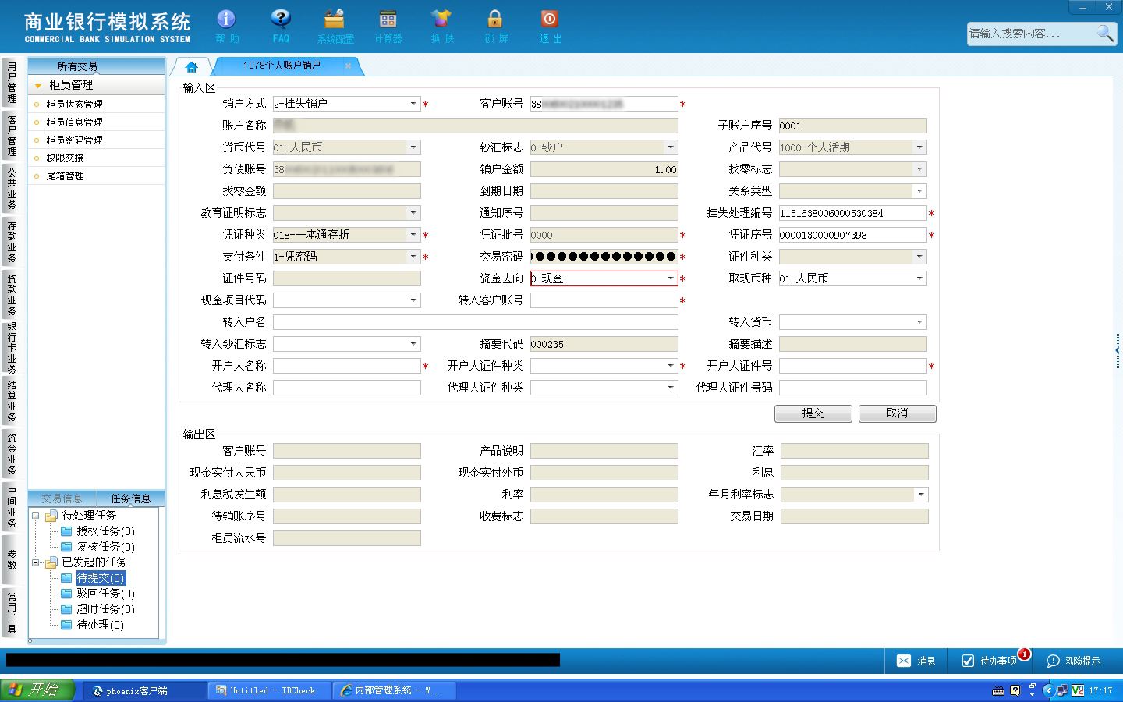Image resolution: width=1123 pixels, height=702 pixels.
Task: Open the FAQ icon in toolbar
Action: [281, 26]
